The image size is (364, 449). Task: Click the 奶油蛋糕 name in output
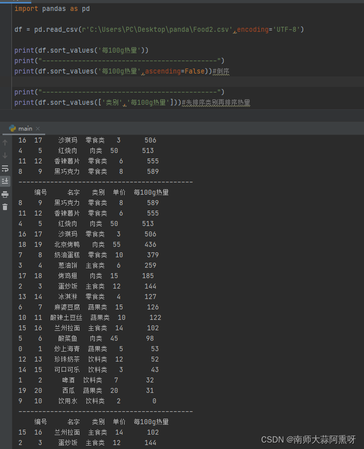(x=67, y=255)
